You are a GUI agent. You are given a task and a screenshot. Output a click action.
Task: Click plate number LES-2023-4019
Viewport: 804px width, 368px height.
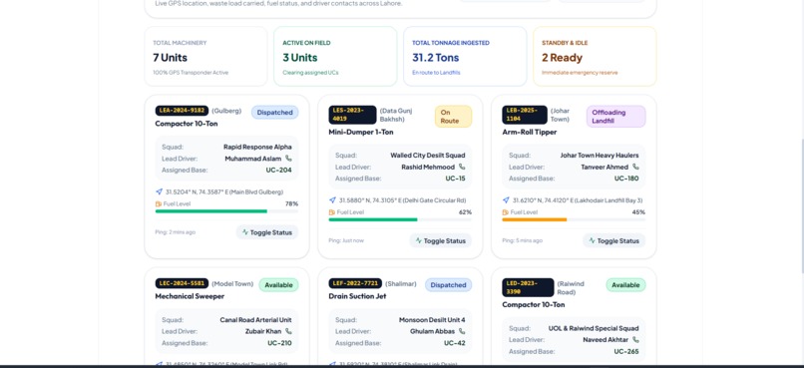352,115
